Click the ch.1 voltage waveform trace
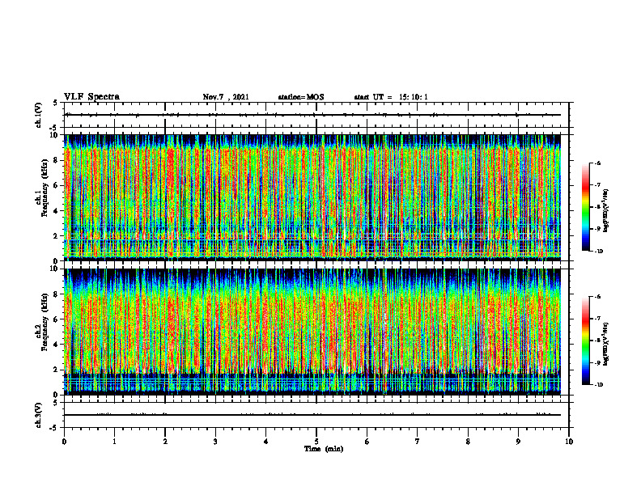The height and width of the screenshot is (495, 641). (x=312, y=115)
